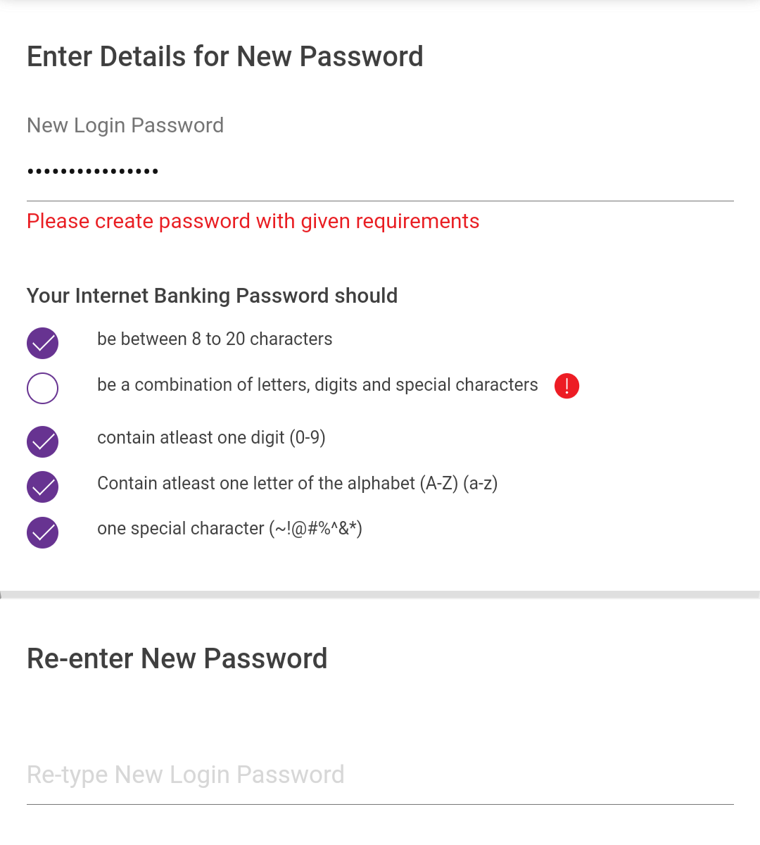Click the Re-type New Login Password field
Image resolution: width=760 pixels, height=845 pixels.
[x=380, y=775]
